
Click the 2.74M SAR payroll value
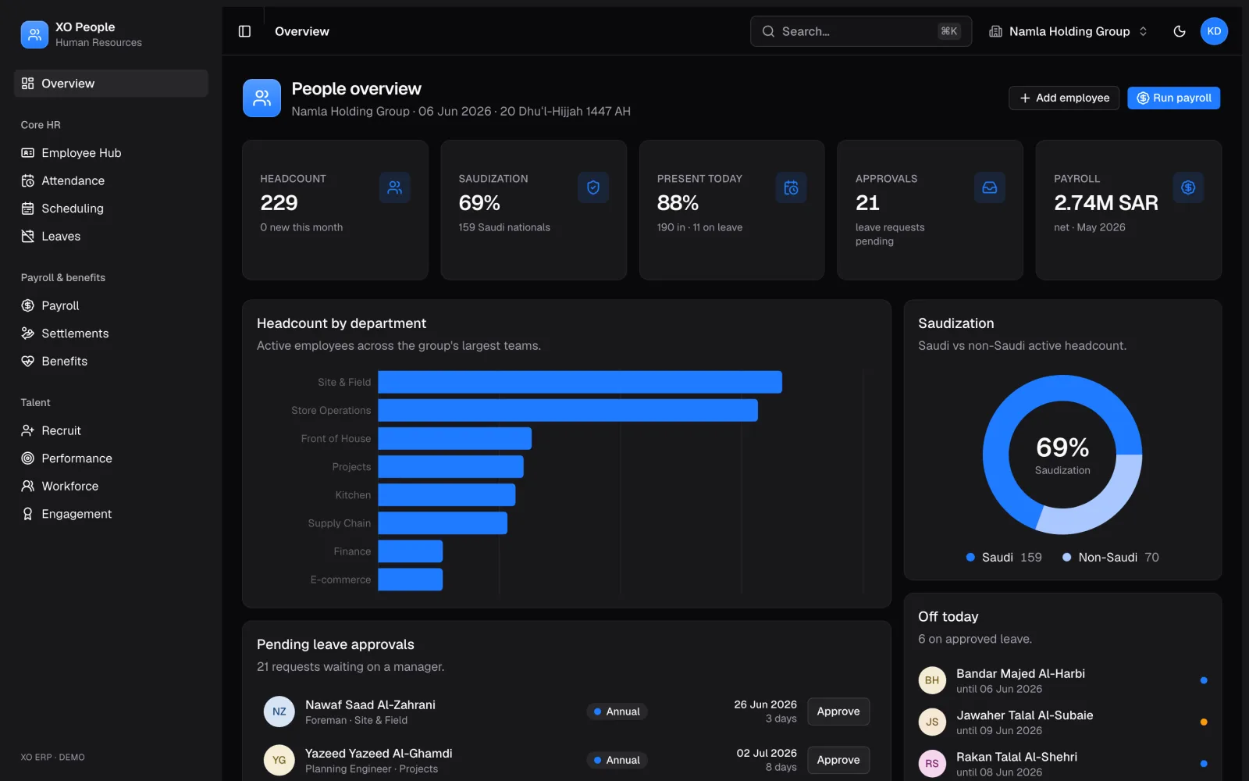click(x=1105, y=203)
